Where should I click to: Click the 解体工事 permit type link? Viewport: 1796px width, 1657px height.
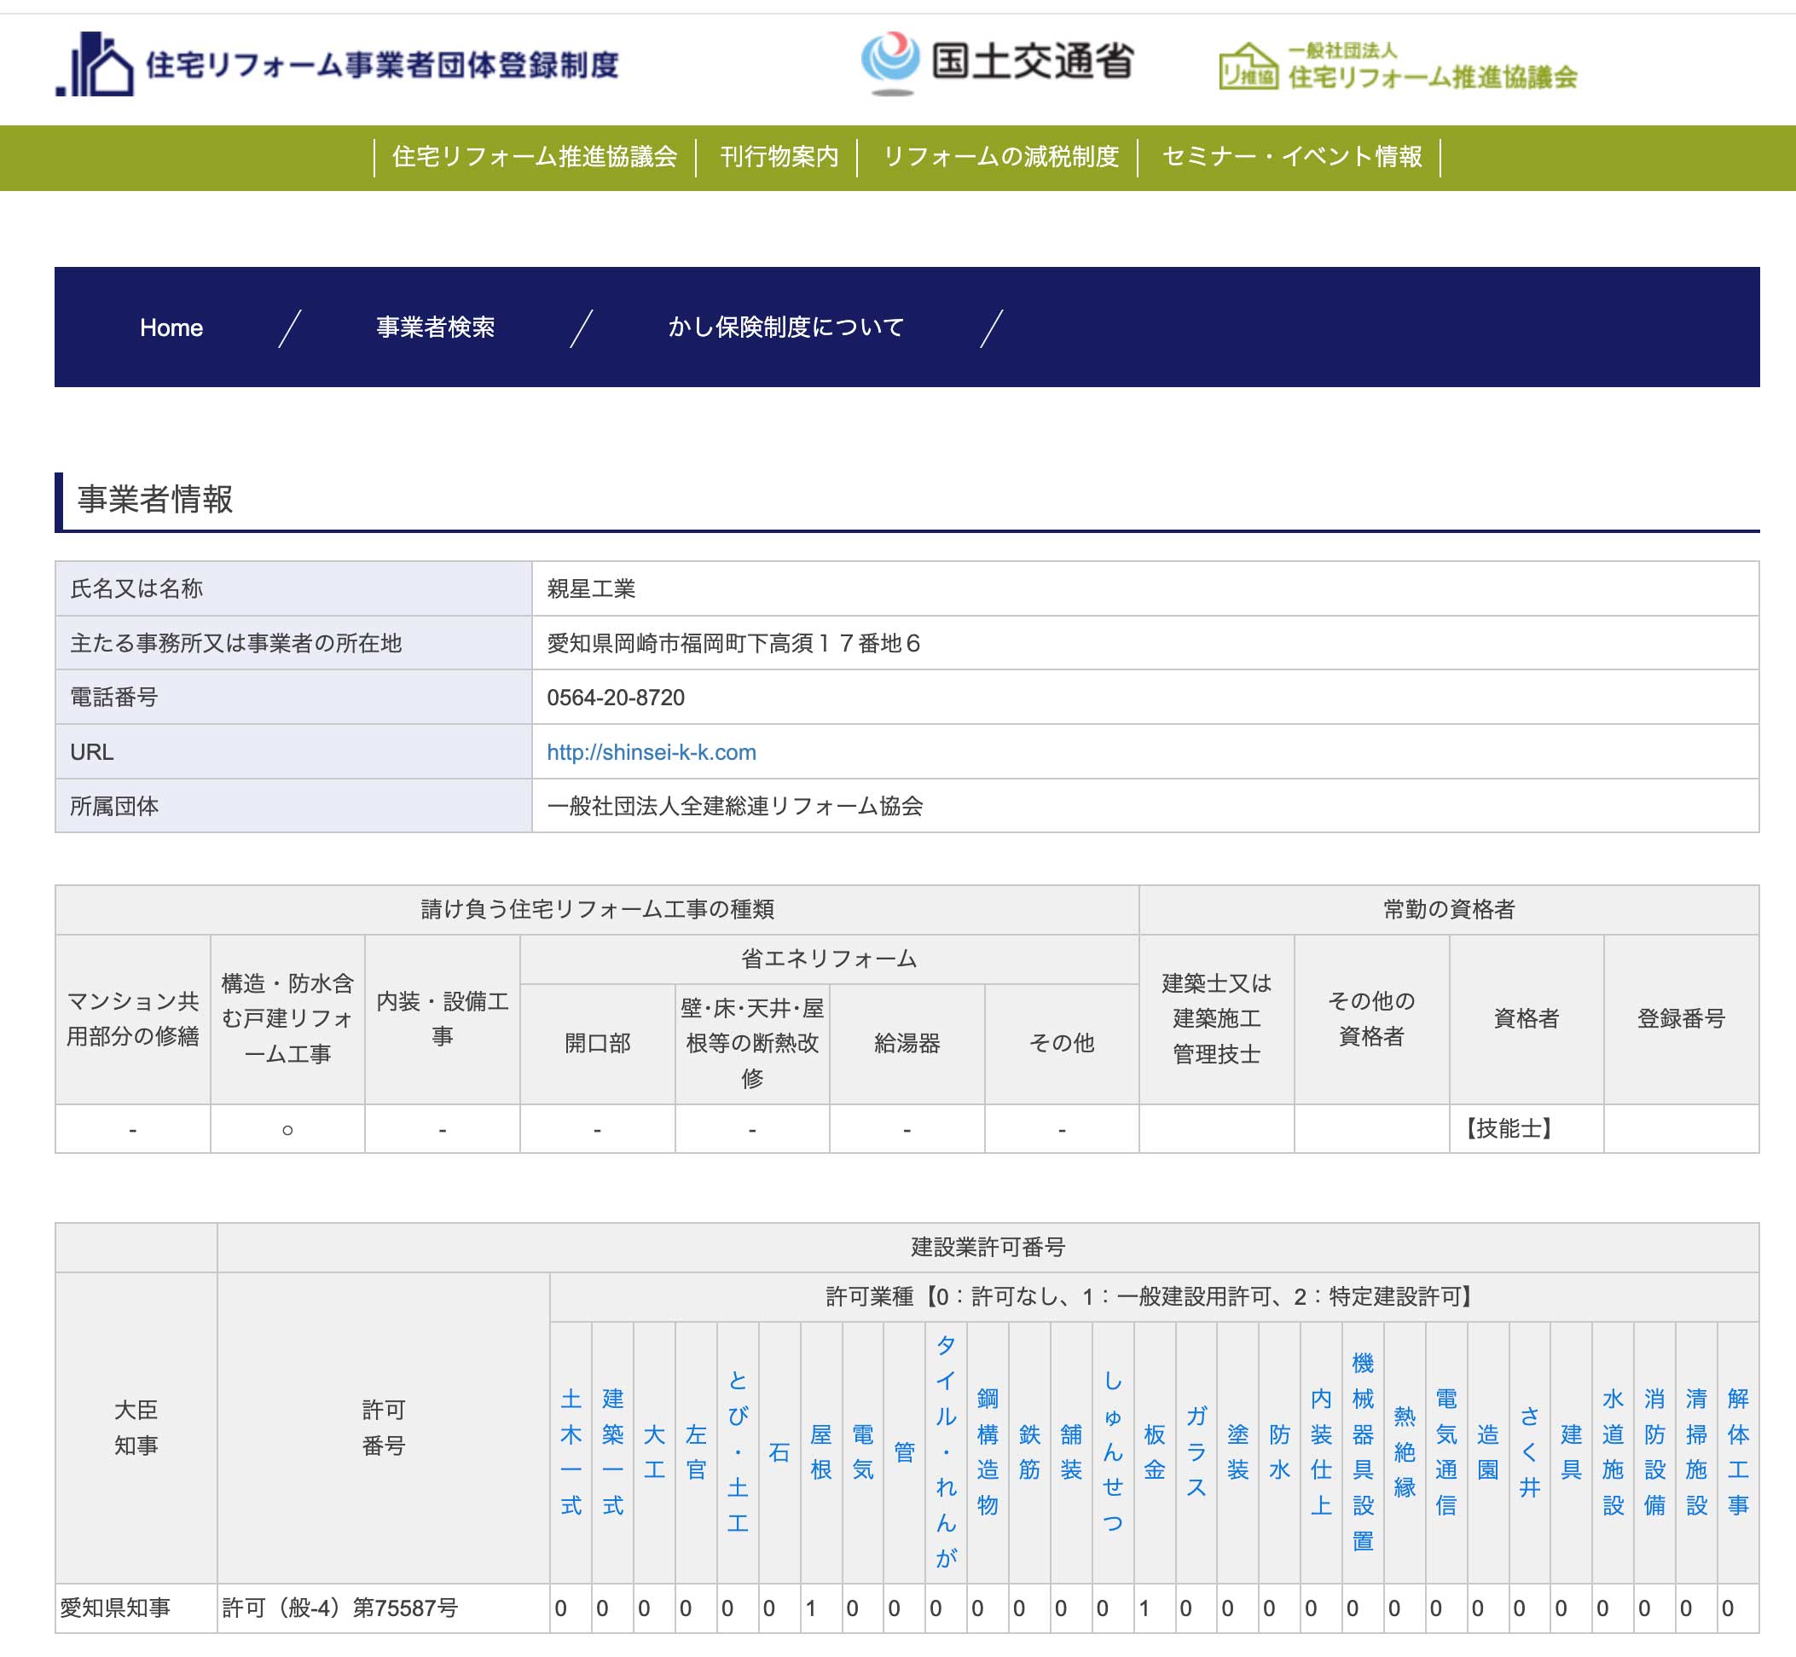tap(1738, 1451)
